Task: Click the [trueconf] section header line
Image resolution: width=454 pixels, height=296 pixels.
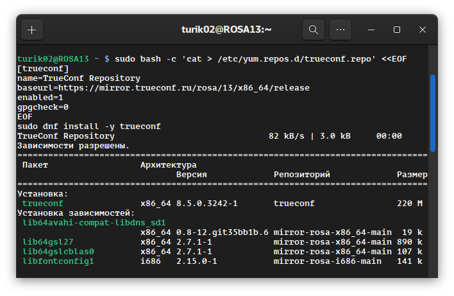Action: pyautogui.click(x=43, y=69)
